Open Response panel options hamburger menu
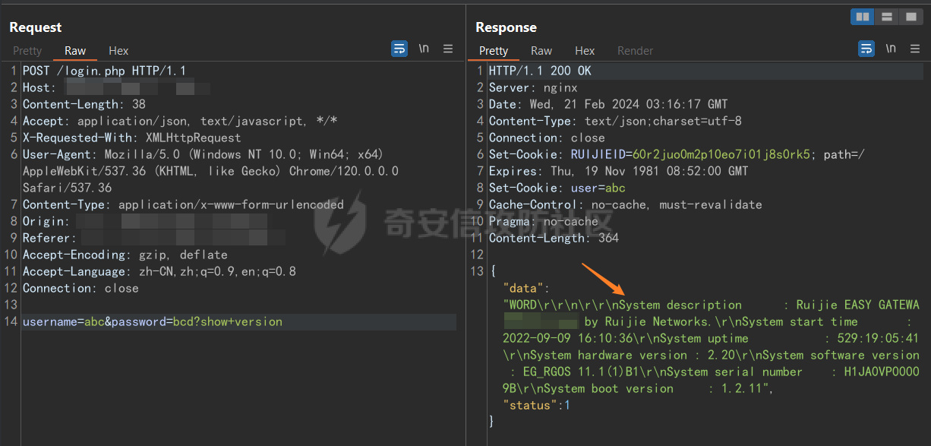 [915, 49]
